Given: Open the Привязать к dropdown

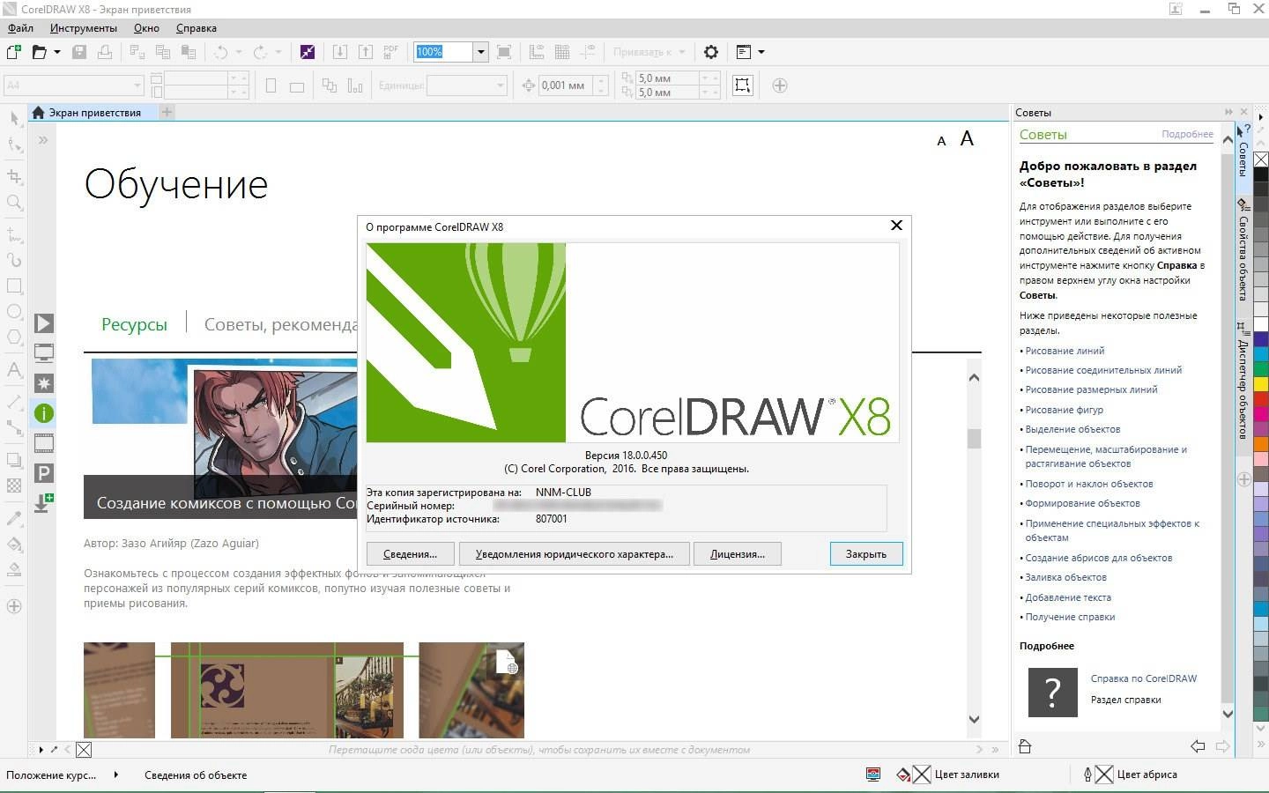Looking at the screenshot, I should [x=648, y=52].
